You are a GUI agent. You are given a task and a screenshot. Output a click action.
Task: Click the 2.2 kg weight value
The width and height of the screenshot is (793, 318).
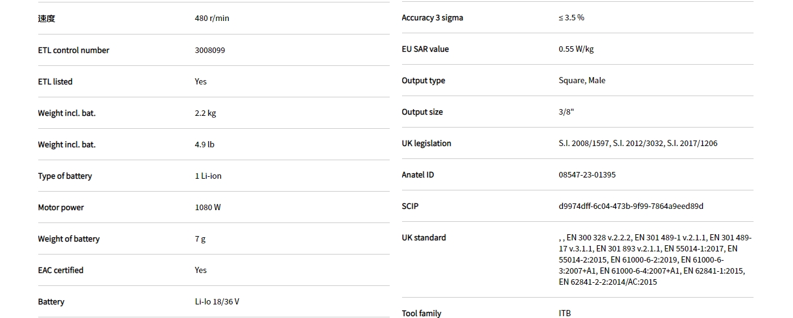point(205,113)
